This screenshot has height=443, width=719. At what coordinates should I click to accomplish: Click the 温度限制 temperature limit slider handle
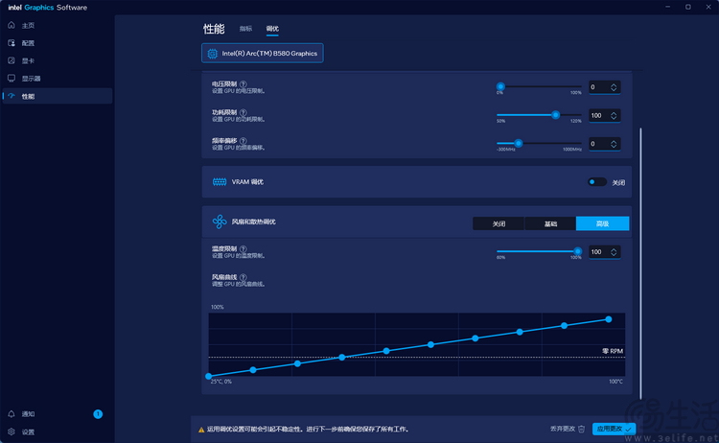pyautogui.click(x=578, y=251)
